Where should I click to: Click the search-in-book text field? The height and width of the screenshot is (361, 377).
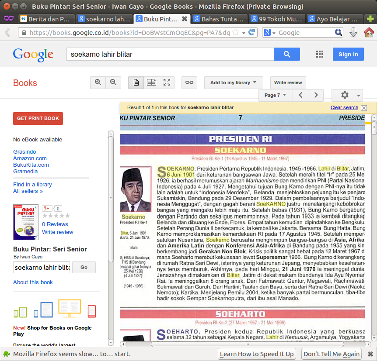42,268
